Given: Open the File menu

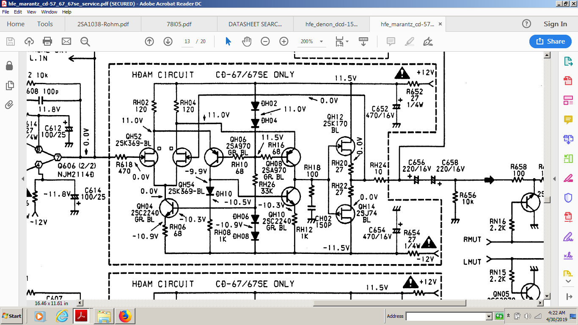Looking at the screenshot, I should (x=6, y=12).
